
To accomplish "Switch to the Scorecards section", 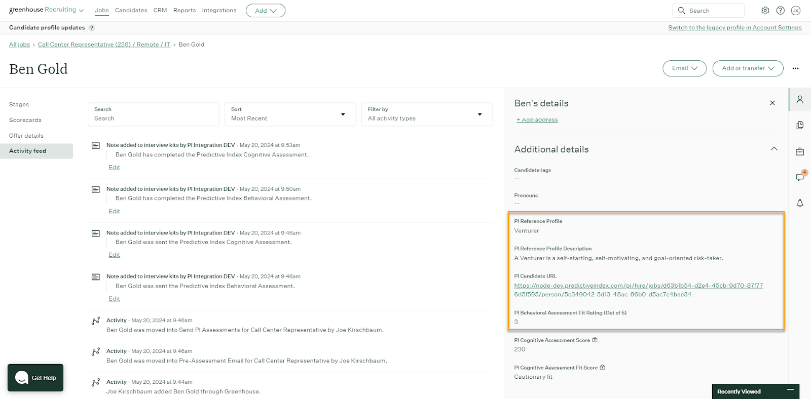I will pos(25,120).
